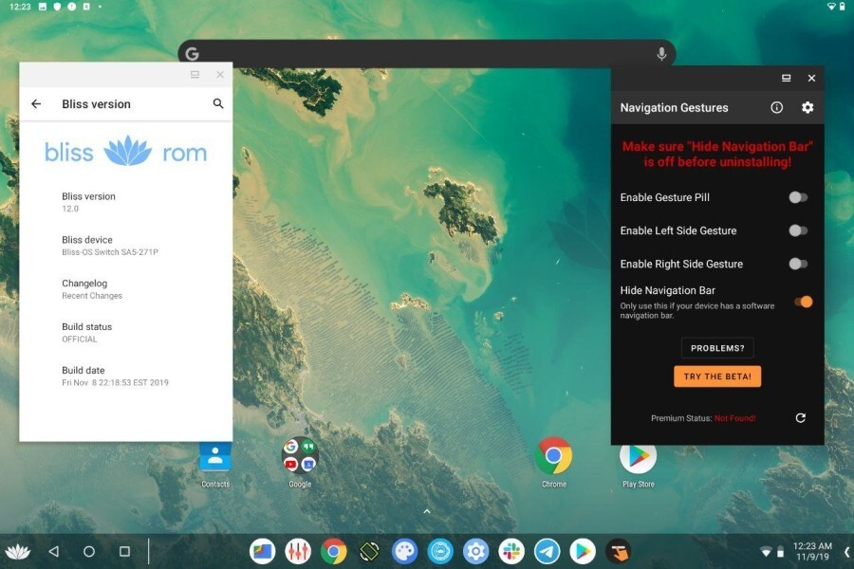Viewport: 854px width, 569px height.
Task: Open the Google search voice input microphone
Action: tap(661, 53)
